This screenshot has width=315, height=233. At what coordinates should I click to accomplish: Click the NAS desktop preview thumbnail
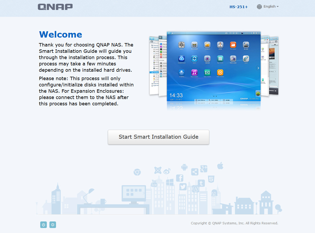coord(214,66)
